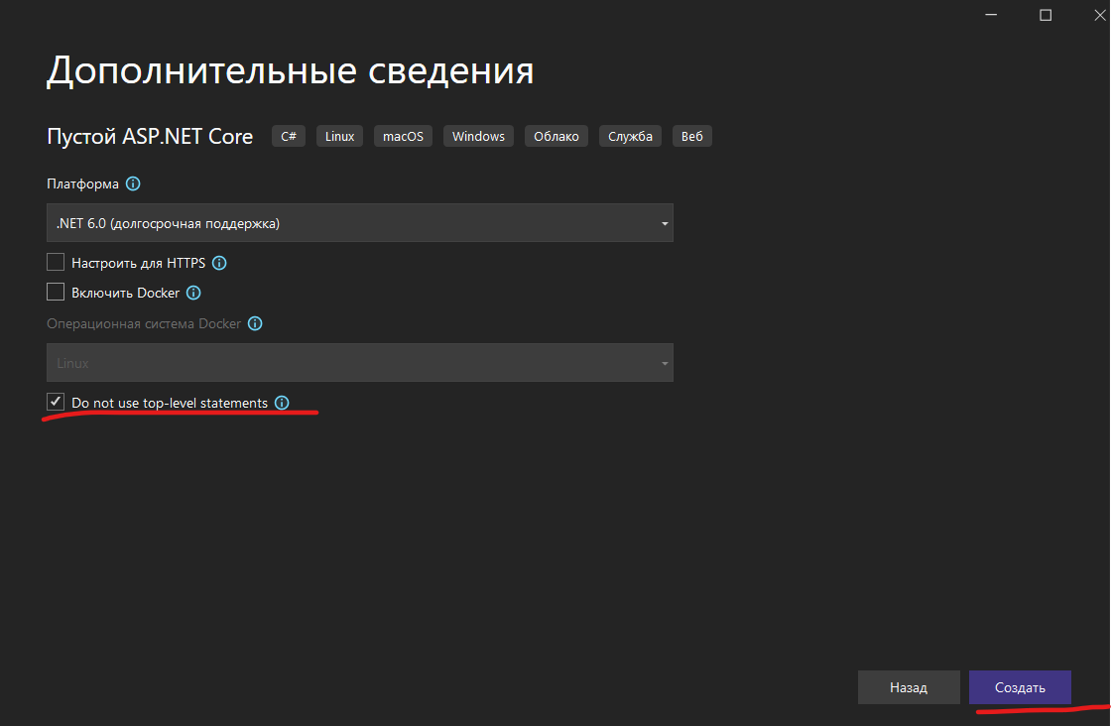Select the Служба tag

[631, 136]
